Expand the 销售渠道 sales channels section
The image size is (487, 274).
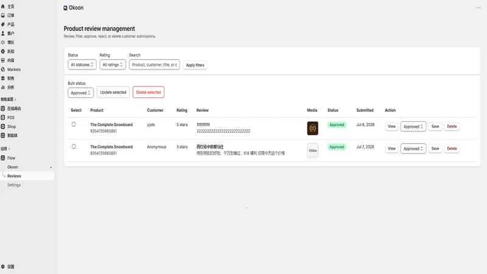(x=8, y=99)
